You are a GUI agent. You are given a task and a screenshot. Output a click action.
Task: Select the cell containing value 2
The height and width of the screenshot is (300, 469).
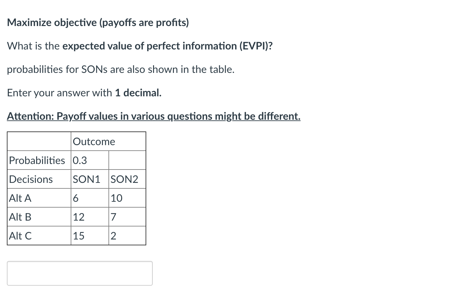[113, 236]
